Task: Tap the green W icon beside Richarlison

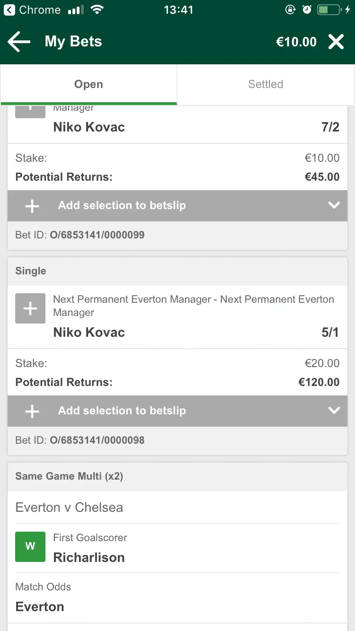Action: click(30, 547)
